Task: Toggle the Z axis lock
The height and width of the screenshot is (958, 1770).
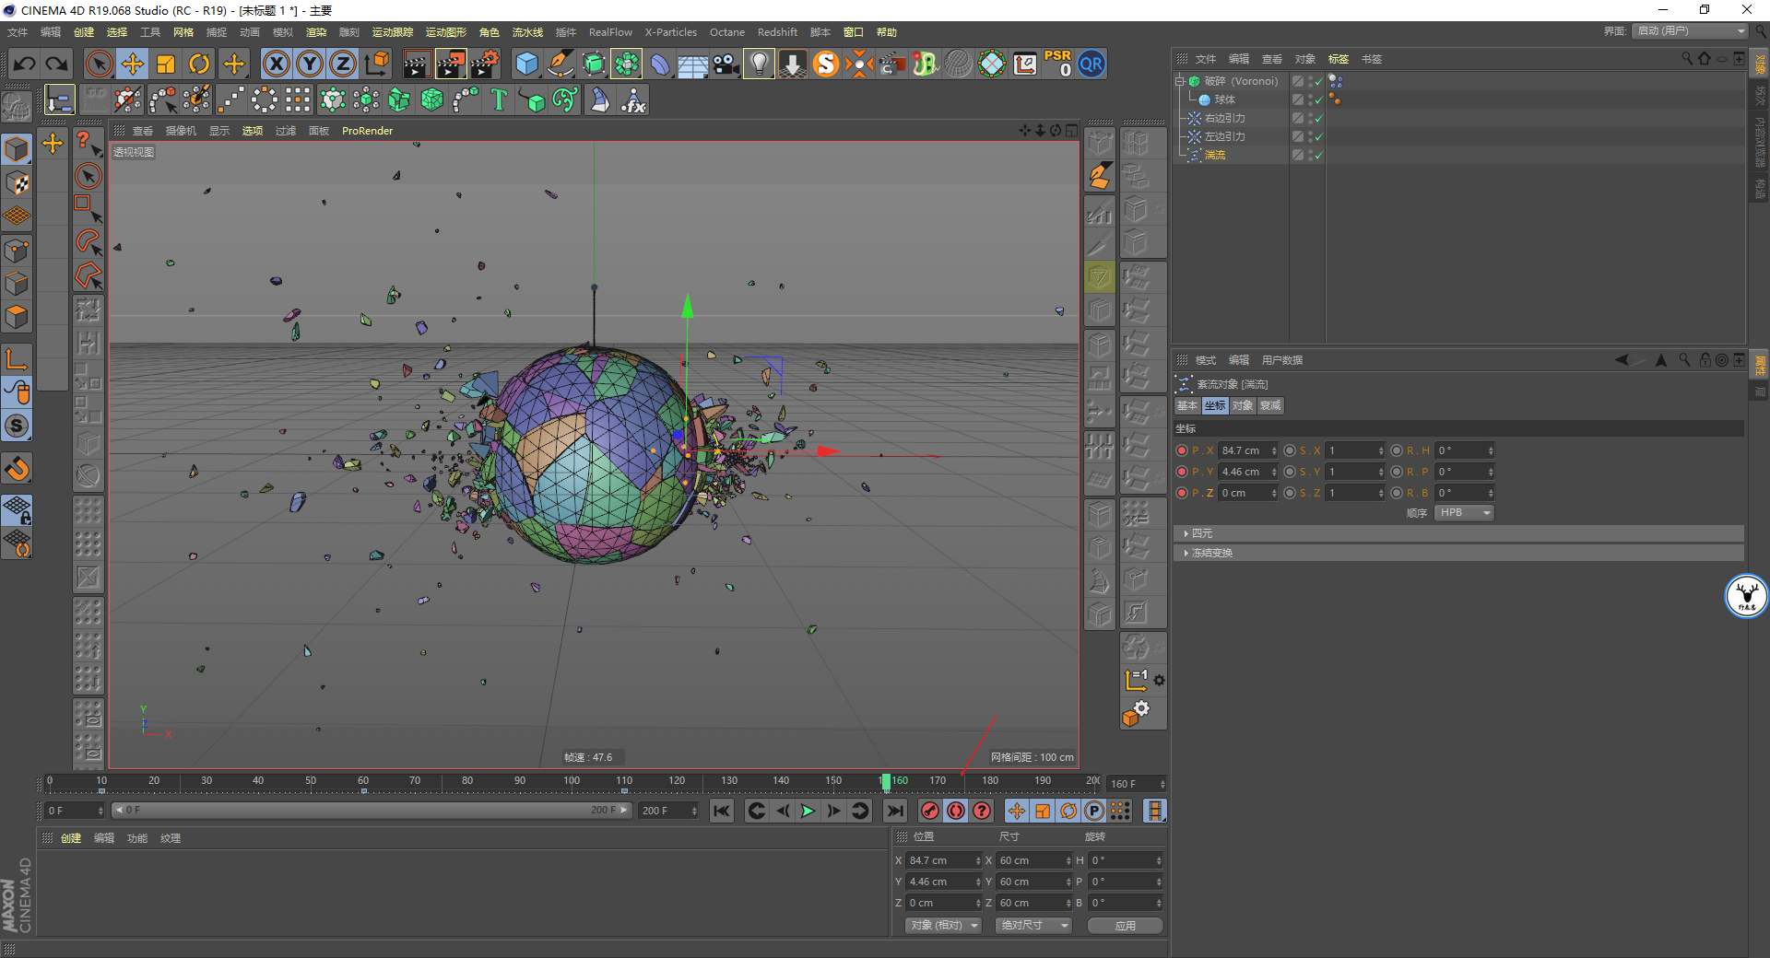Action: click(x=343, y=64)
